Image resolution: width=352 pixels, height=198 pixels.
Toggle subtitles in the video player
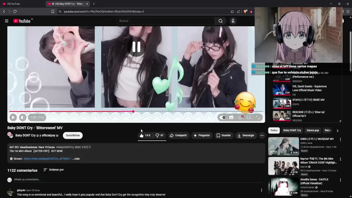click(x=231, y=117)
